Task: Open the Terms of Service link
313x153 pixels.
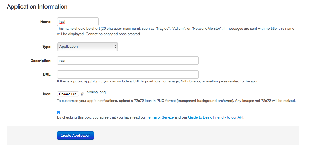Action: click(x=160, y=117)
